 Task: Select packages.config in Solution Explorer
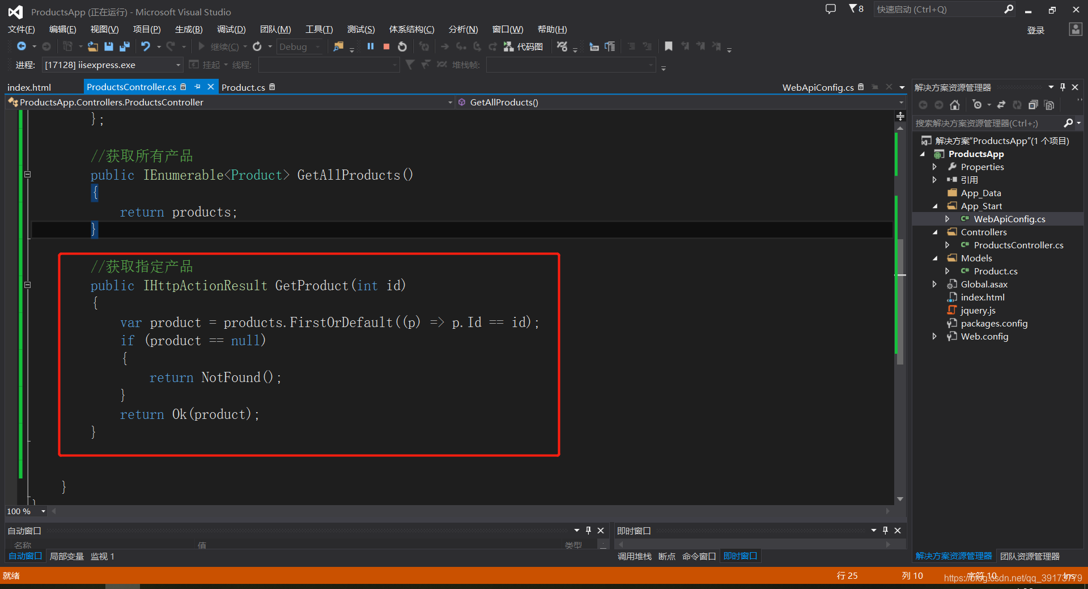click(994, 324)
